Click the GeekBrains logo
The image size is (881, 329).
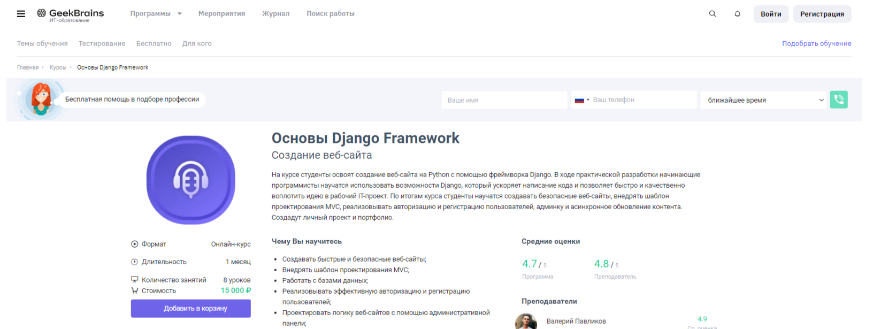[x=70, y=15]
